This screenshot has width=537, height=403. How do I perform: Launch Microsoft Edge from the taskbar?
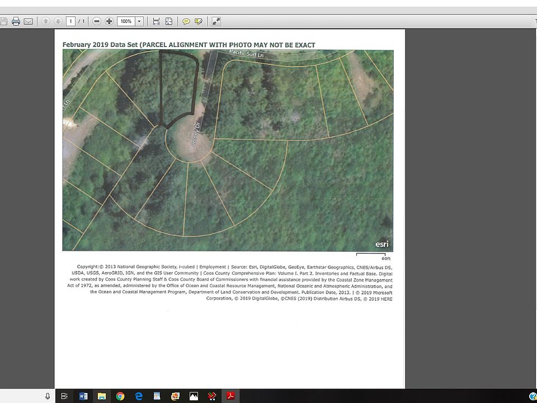click(x=139, y=396)
